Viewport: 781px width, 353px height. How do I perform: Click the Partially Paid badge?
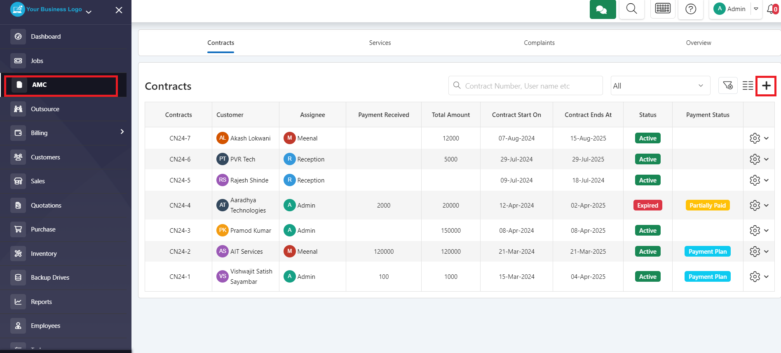[708, 206]
